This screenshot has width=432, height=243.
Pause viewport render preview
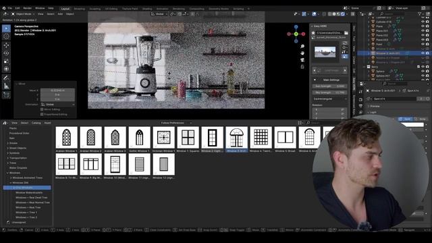coord(352,13)
